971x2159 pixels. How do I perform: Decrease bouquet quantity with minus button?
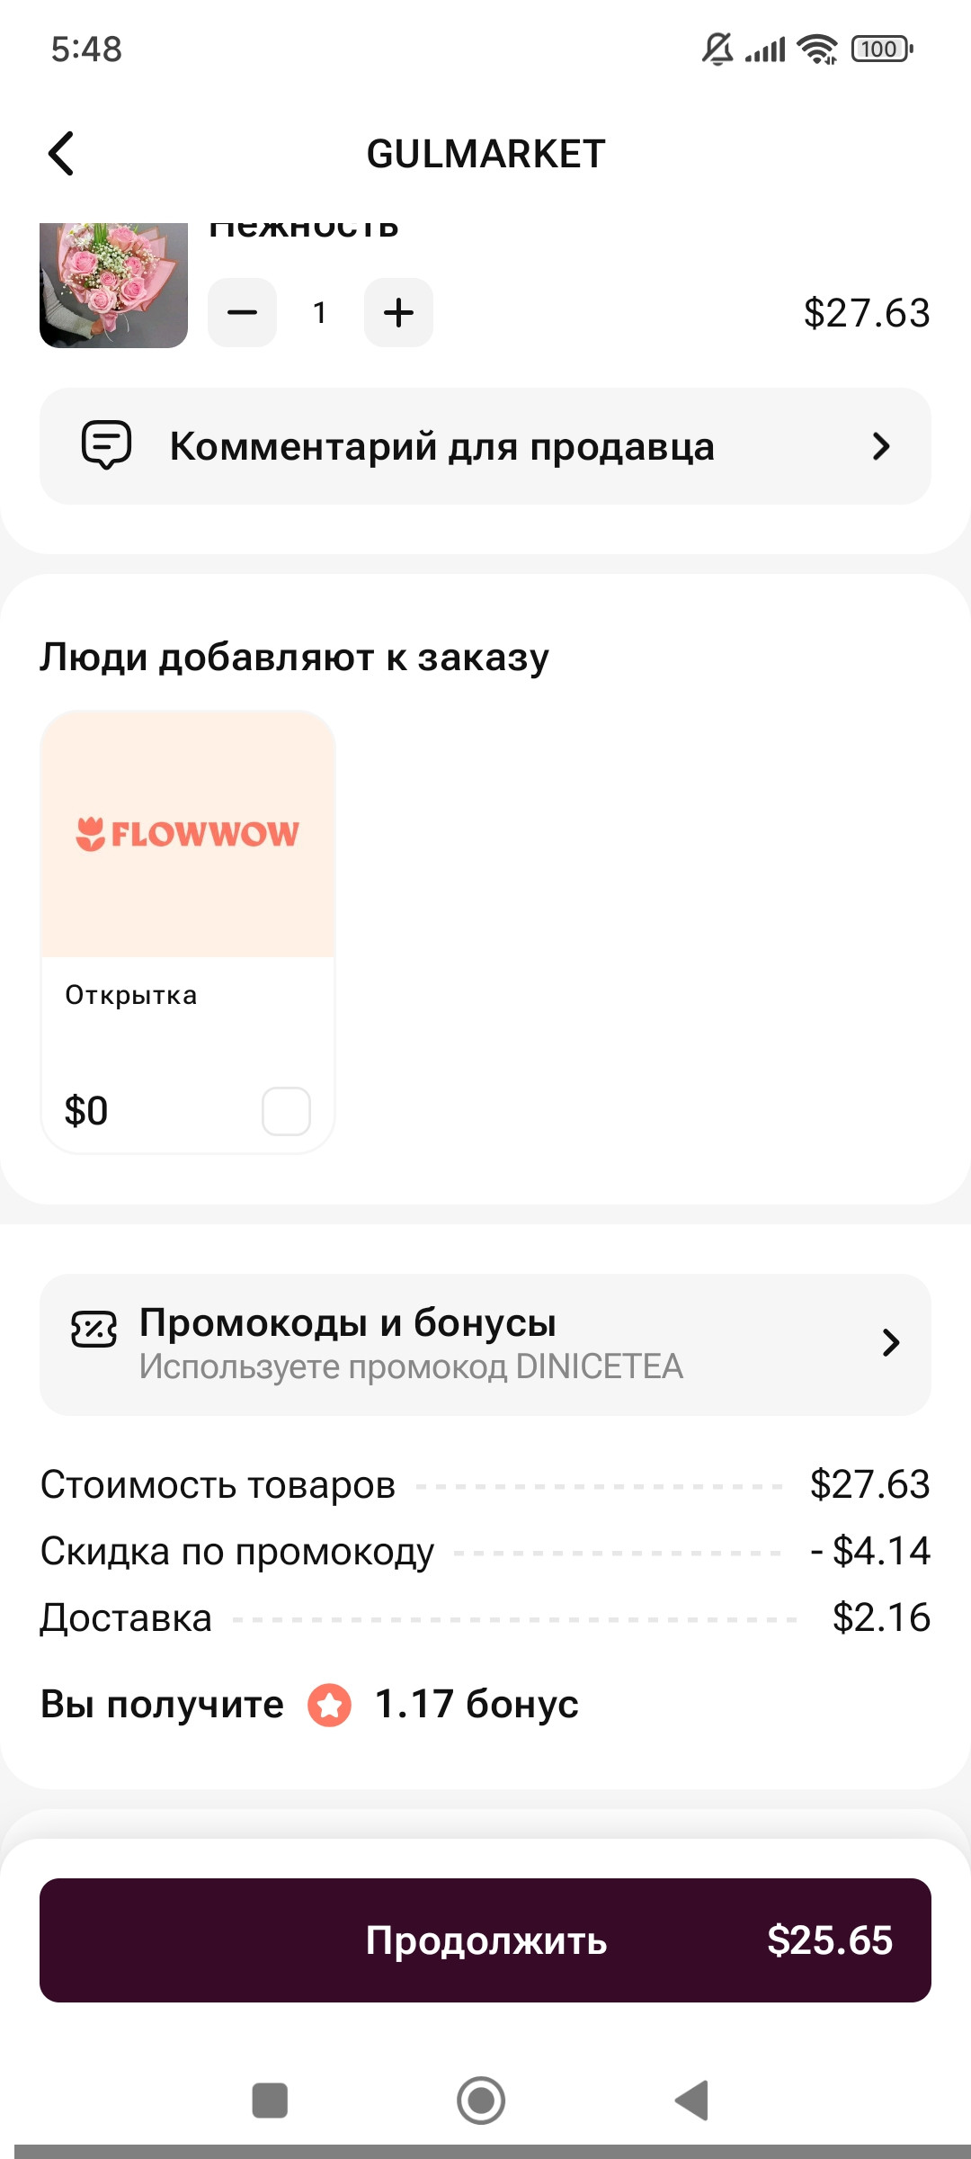click(242, 312)
